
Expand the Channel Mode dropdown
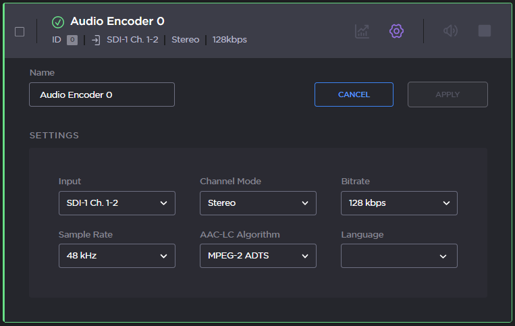[258, 202]
